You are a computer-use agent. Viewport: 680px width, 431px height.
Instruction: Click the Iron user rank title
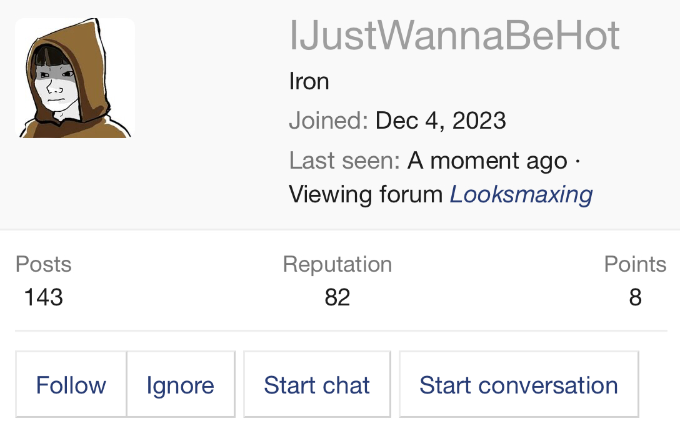pos(309,81)
